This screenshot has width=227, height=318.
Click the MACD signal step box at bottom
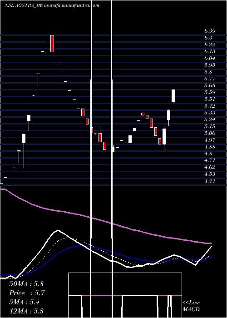125,295
